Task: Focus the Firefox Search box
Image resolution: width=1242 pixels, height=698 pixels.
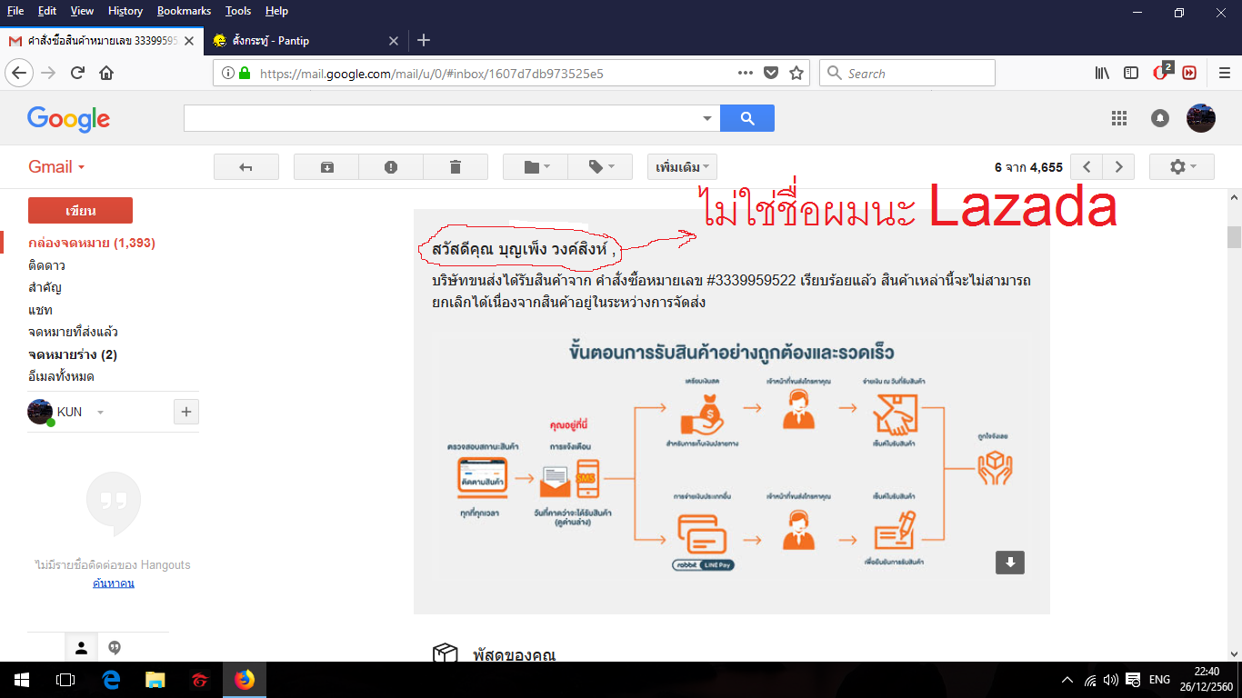Action: click(907, 74)
